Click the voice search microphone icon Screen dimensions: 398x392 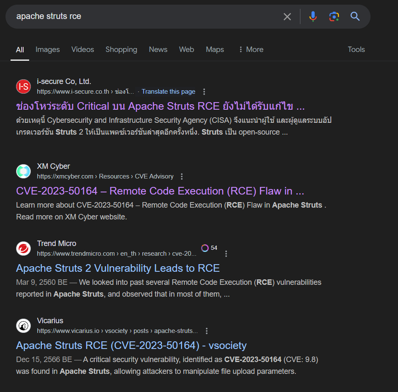(x=313, y=16)
